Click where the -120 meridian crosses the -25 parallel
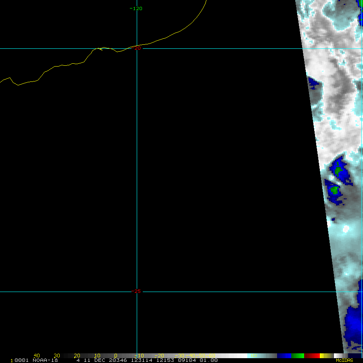Screen dimensions: 363x363 point(137,292)
